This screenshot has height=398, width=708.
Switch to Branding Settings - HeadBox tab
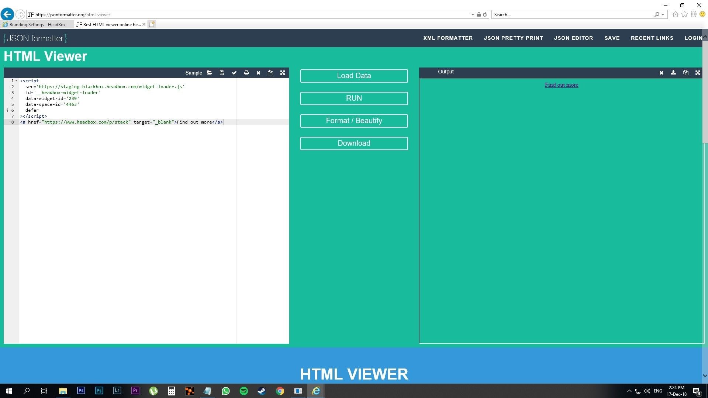tap(37, 25)
